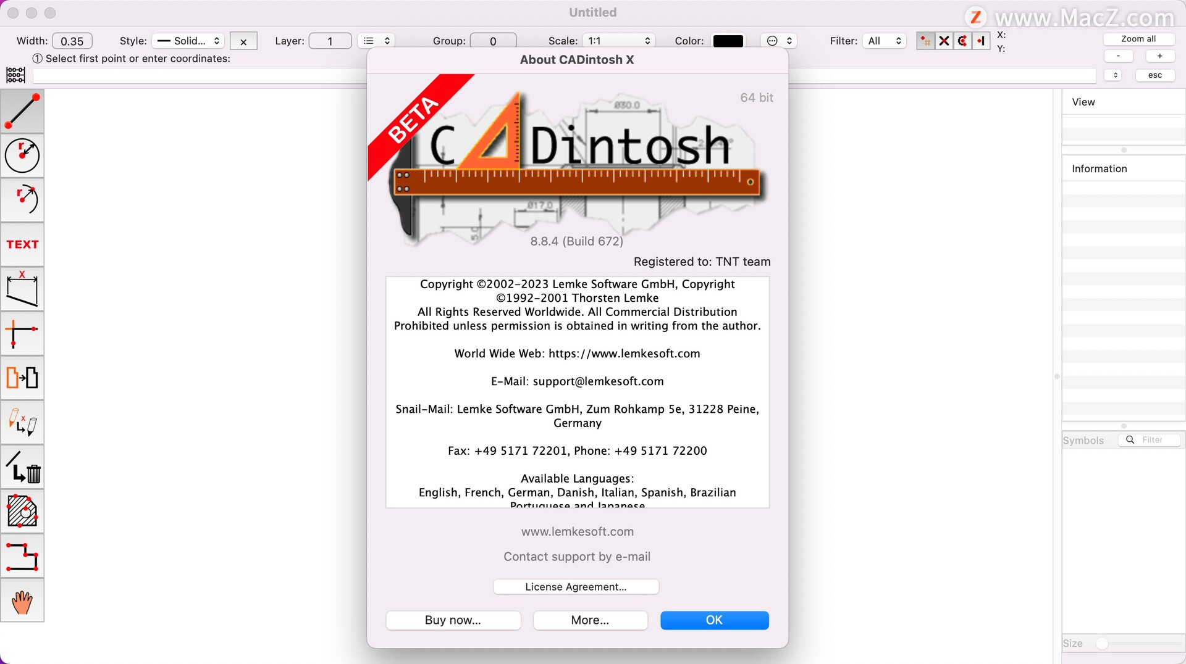Screen dimensions: 1186x664
Task: Select the Polyline path tool
Action: point(22,556)
